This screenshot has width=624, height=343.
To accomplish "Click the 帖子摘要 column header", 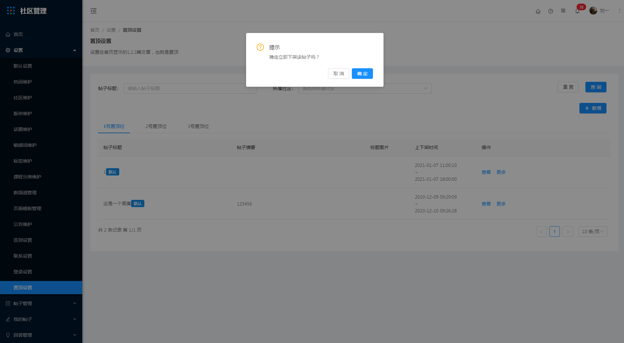I will [x=246, y=147].
